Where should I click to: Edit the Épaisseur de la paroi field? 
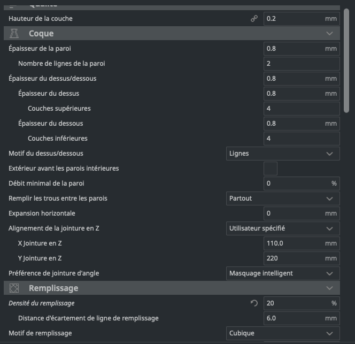tap(294, 49)
